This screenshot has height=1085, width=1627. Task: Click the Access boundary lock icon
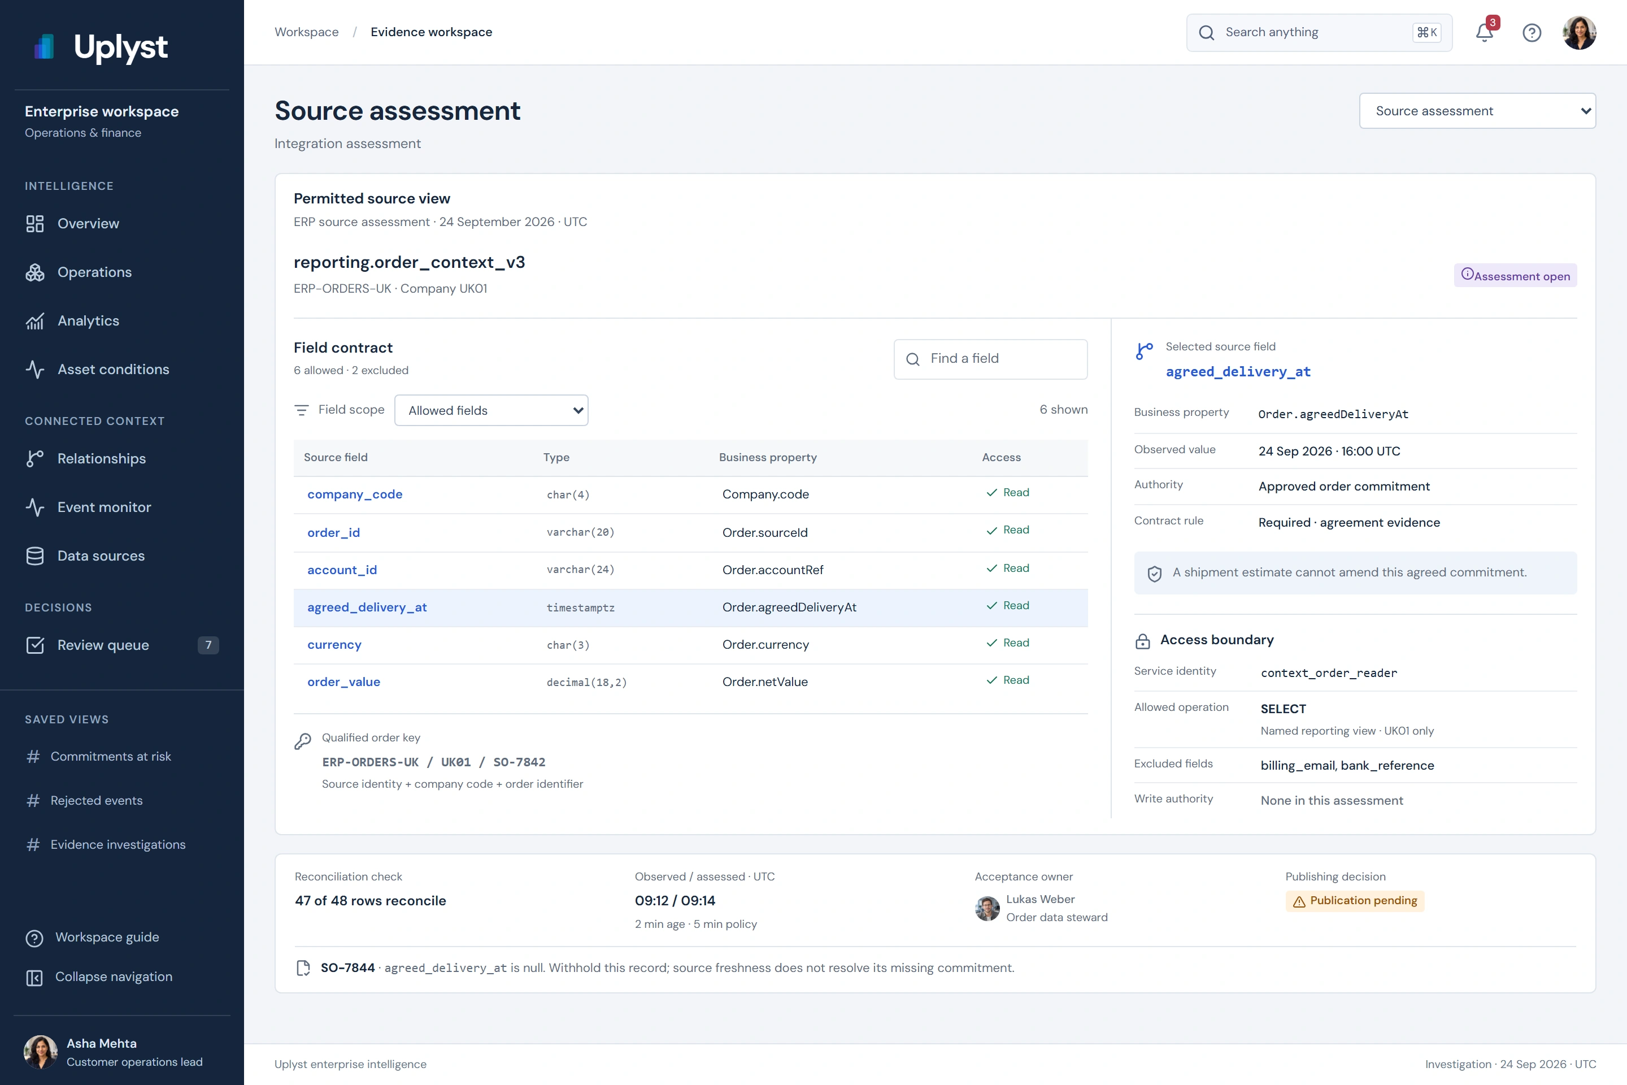click(x=1143, y=641)
